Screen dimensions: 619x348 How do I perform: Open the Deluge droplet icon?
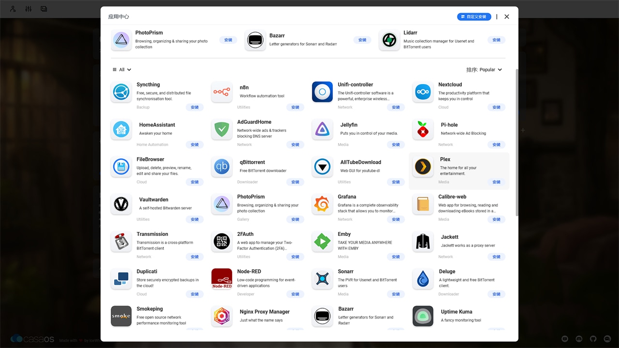tap(423, 279)
